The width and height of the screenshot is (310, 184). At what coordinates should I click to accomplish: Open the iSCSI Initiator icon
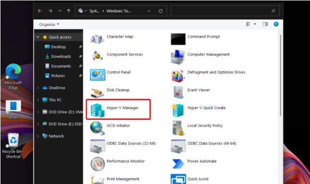[x=97, y=128]
